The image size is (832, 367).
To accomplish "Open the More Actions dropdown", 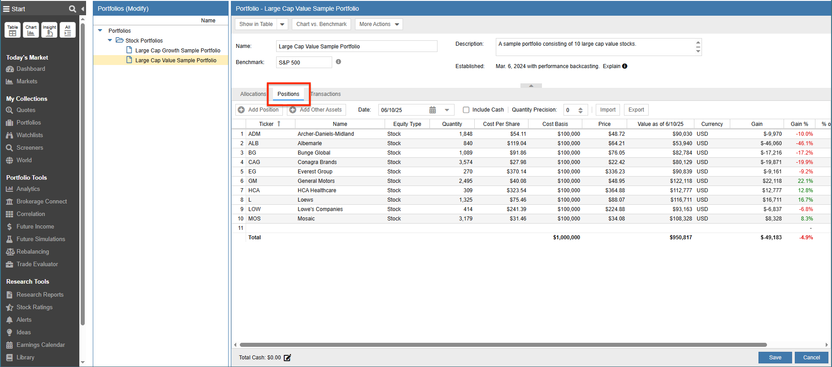I will 379,24.
